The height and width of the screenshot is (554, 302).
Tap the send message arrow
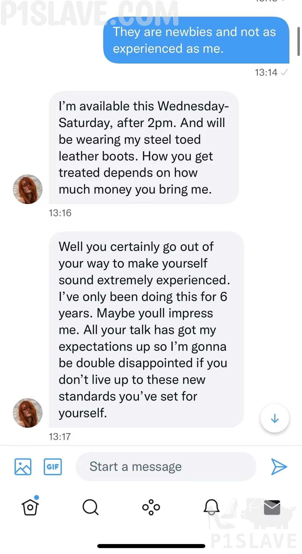pos(279,467)
